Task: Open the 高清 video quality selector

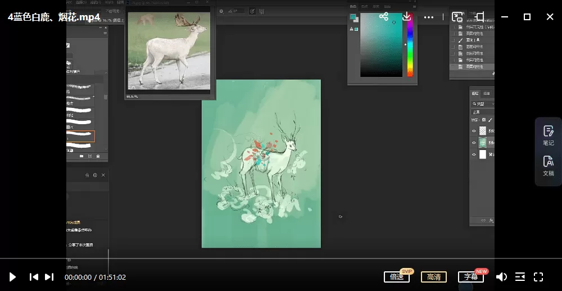Action: 433,277
